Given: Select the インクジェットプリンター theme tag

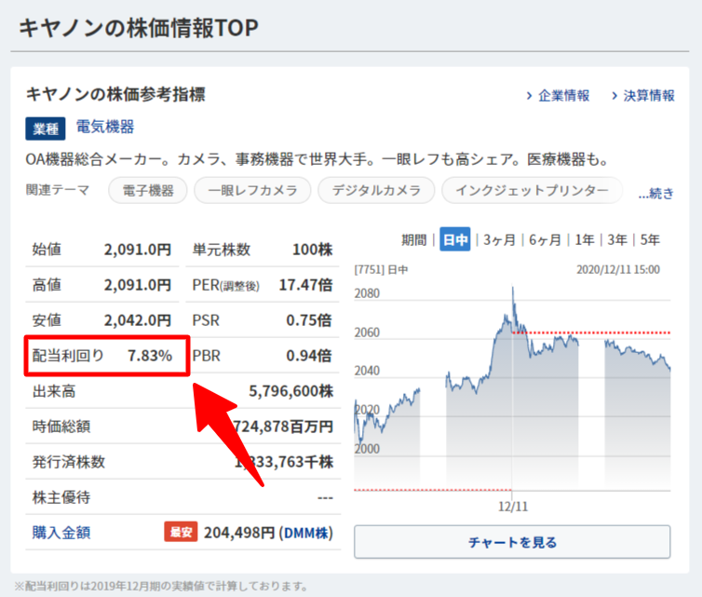Looking at the screenshot, I should [532, 190].
